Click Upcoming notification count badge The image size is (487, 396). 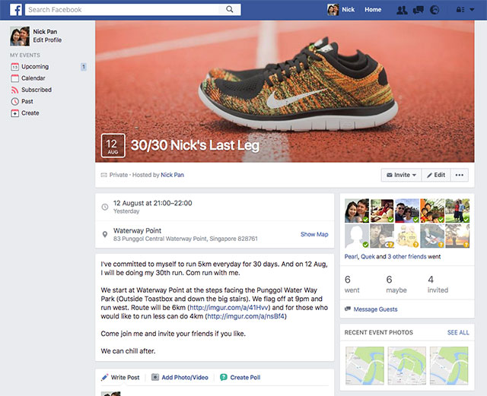tap(83, 67)
